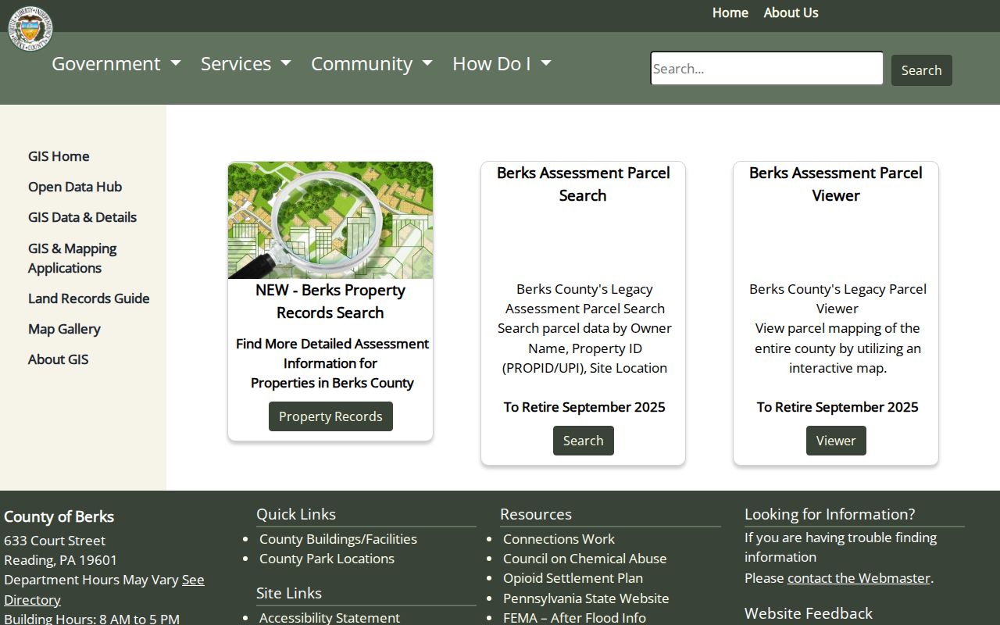Open GIS & Mapping Applications link
The image size is (1000, 625).
(73, 258)
